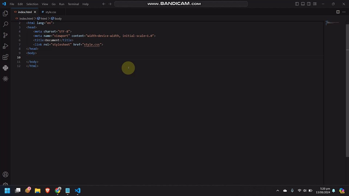The width and height of the screenshot is (349, 196).
Task: Open the Terminal menu
Action: (x=73, y=4)
